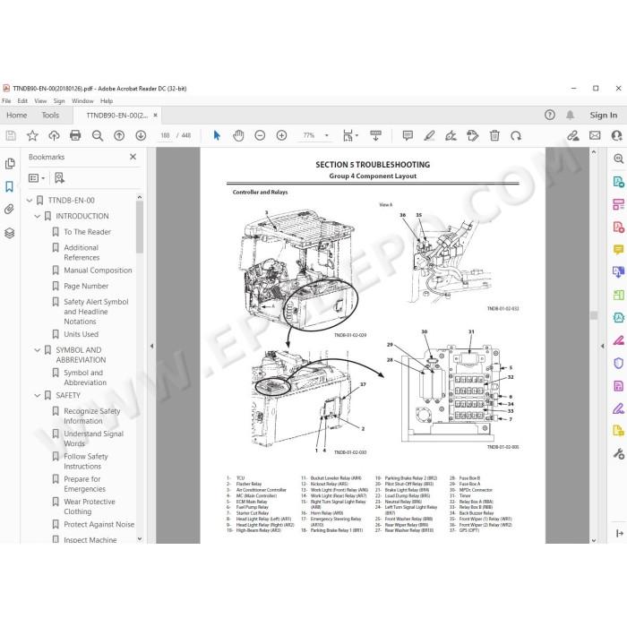Add a sticky note comment
This screenshot has height=627, width=627.
408,135
